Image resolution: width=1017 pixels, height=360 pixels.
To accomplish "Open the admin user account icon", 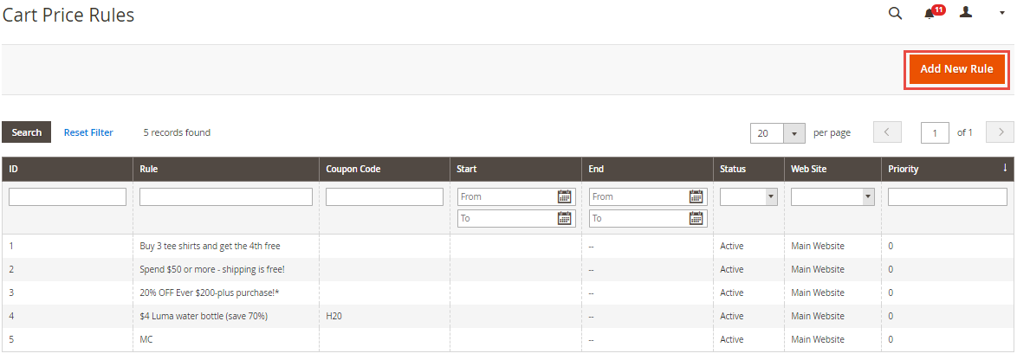I will click(x=967, y=13).
